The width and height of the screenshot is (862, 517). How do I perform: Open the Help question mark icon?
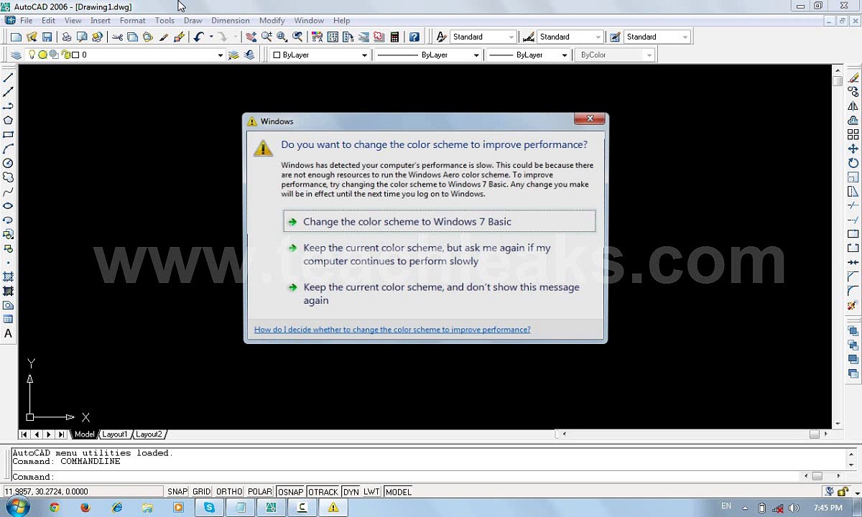414,37
